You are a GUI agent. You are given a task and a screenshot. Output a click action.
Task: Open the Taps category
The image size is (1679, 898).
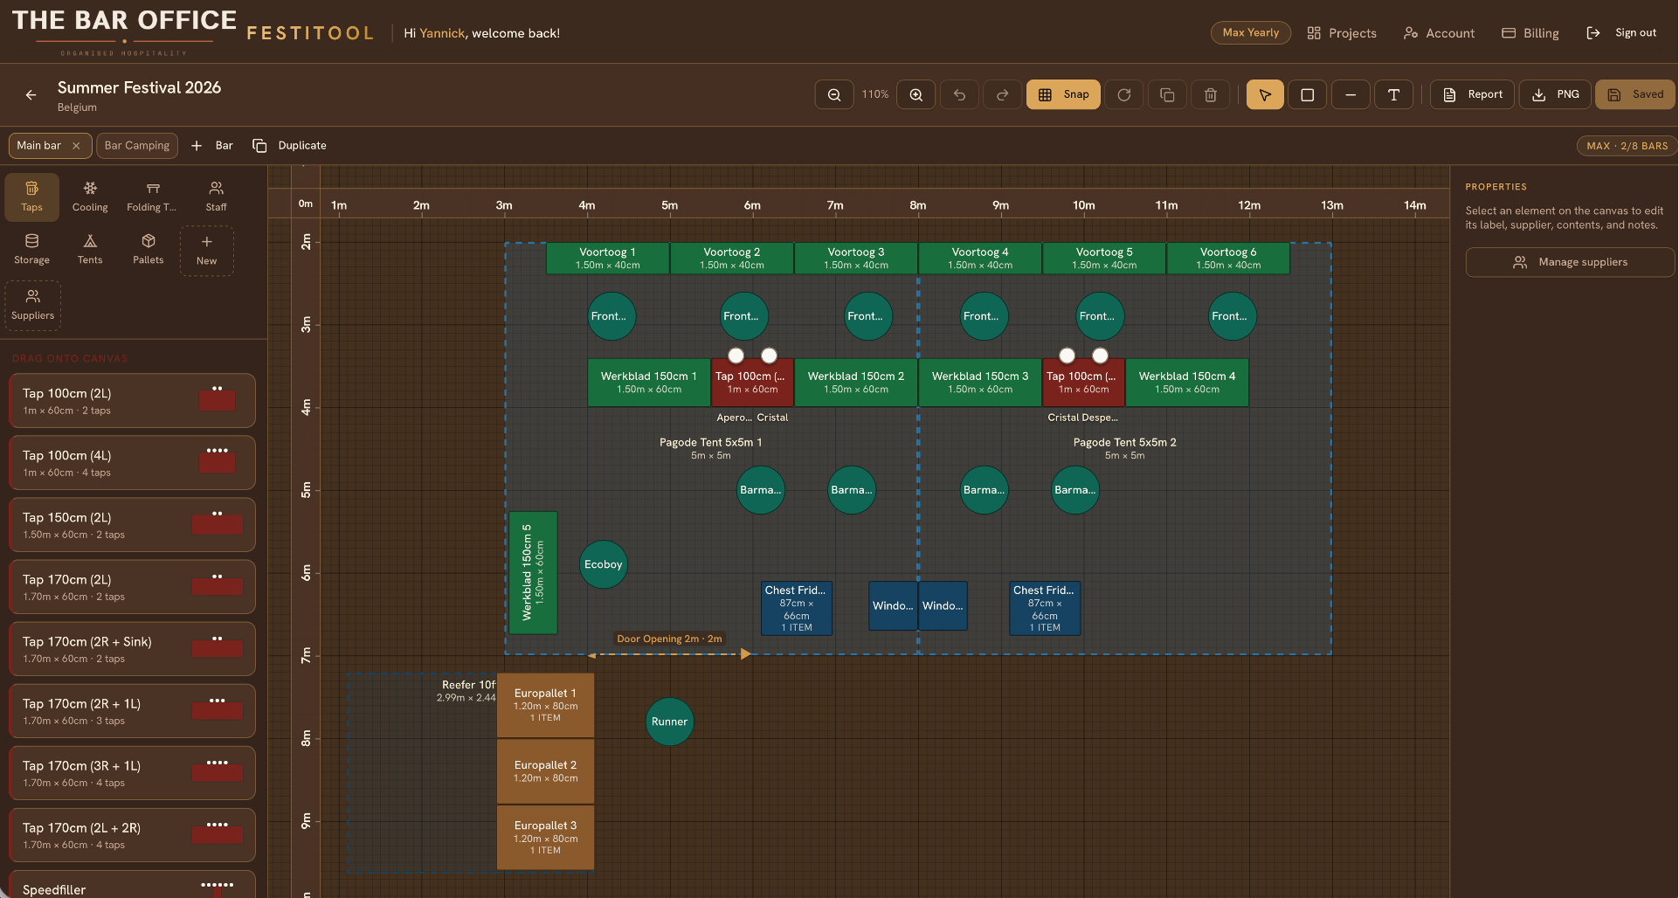tap(32, 197)
